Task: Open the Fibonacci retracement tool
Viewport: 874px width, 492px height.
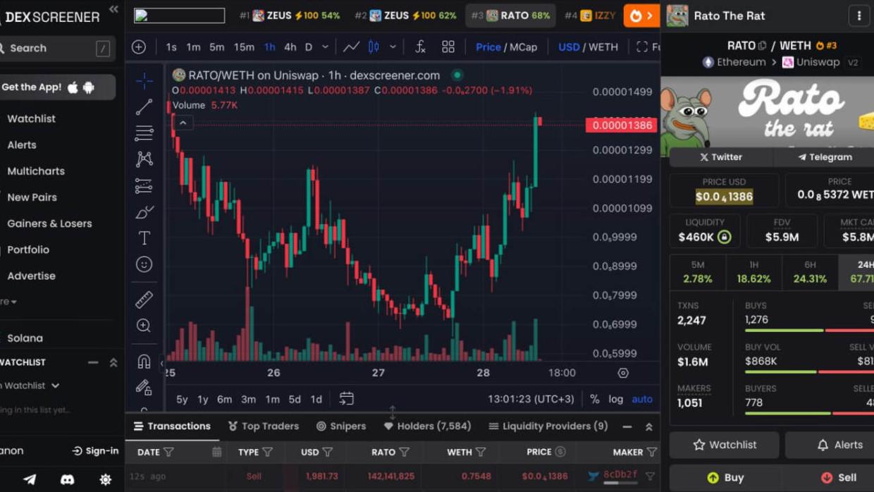Action: [x=144, y=133]
